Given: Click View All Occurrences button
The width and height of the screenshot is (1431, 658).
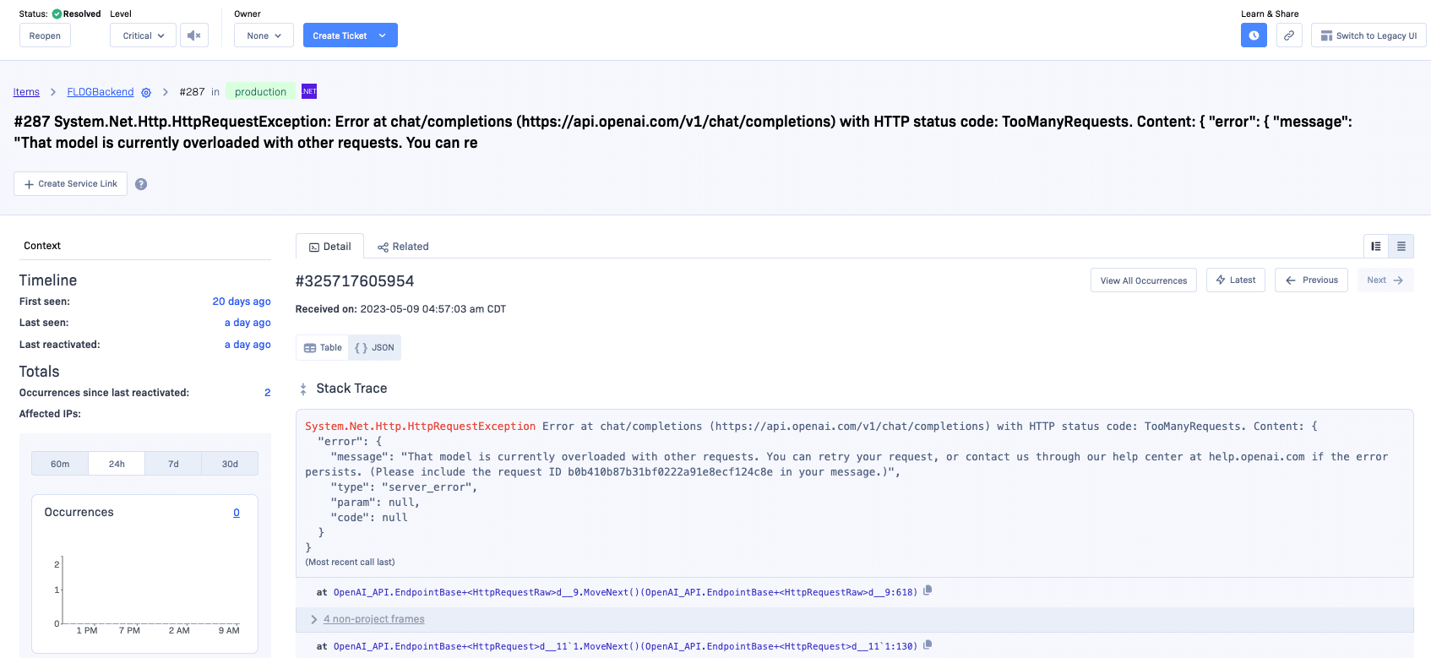Looking at the screenshot, I should (x=1143, y=280).
